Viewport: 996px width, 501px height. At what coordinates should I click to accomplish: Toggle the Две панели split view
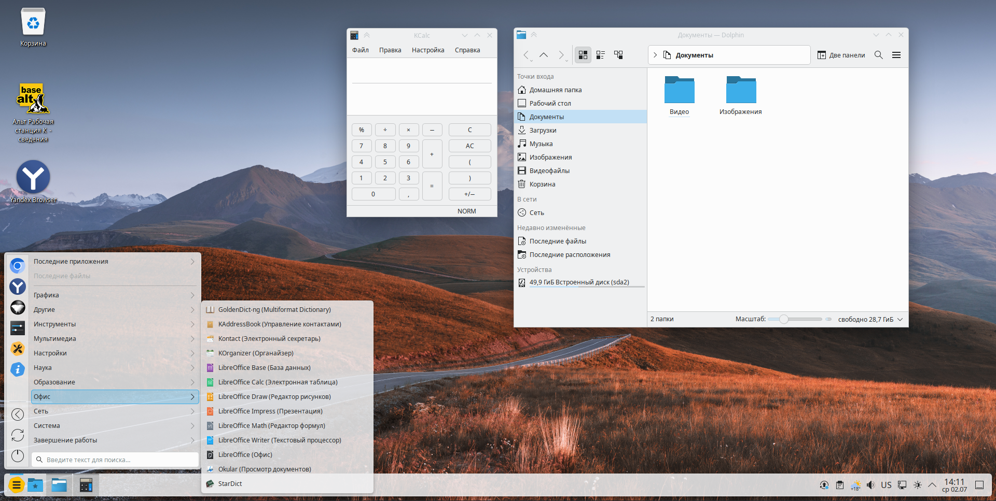[841, 55]
